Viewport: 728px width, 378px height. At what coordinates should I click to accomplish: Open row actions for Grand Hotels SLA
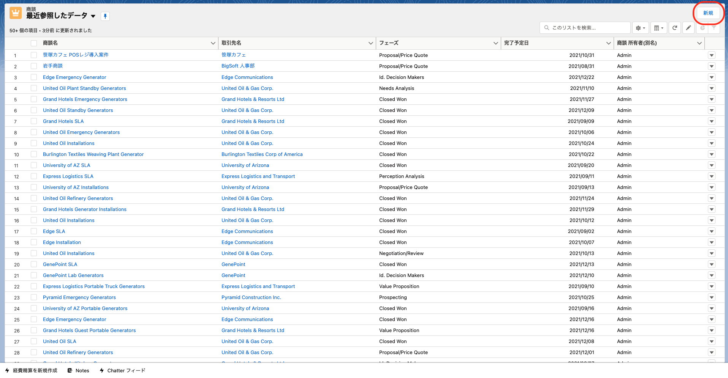point(712,121)
